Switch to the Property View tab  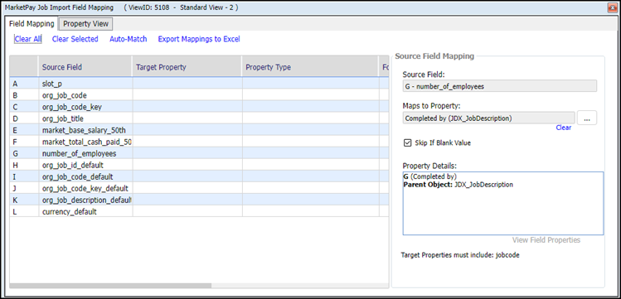tap(85, 24)
